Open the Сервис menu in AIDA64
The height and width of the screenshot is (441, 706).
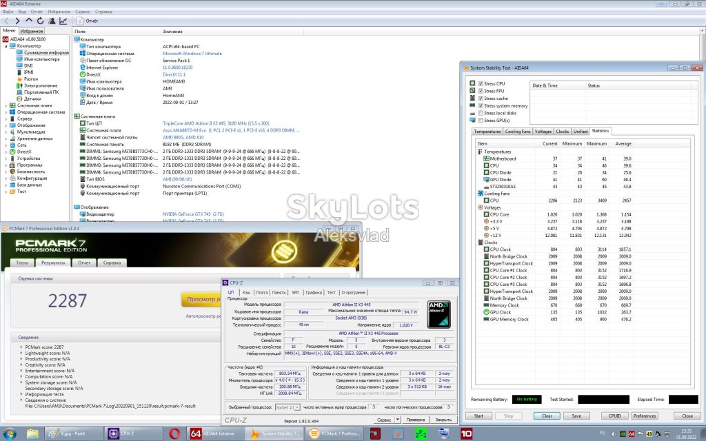pyautogui.click(x=83, y=12)
